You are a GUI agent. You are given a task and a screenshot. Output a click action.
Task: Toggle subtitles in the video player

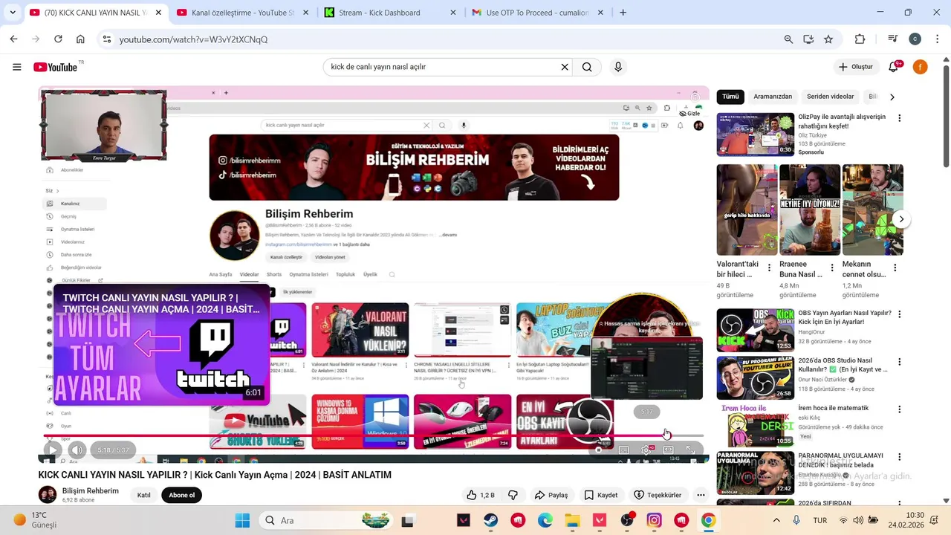point(624,450)
